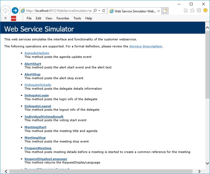
Task: Click the horizontal scrollbar right arrow
Action: 199,172
